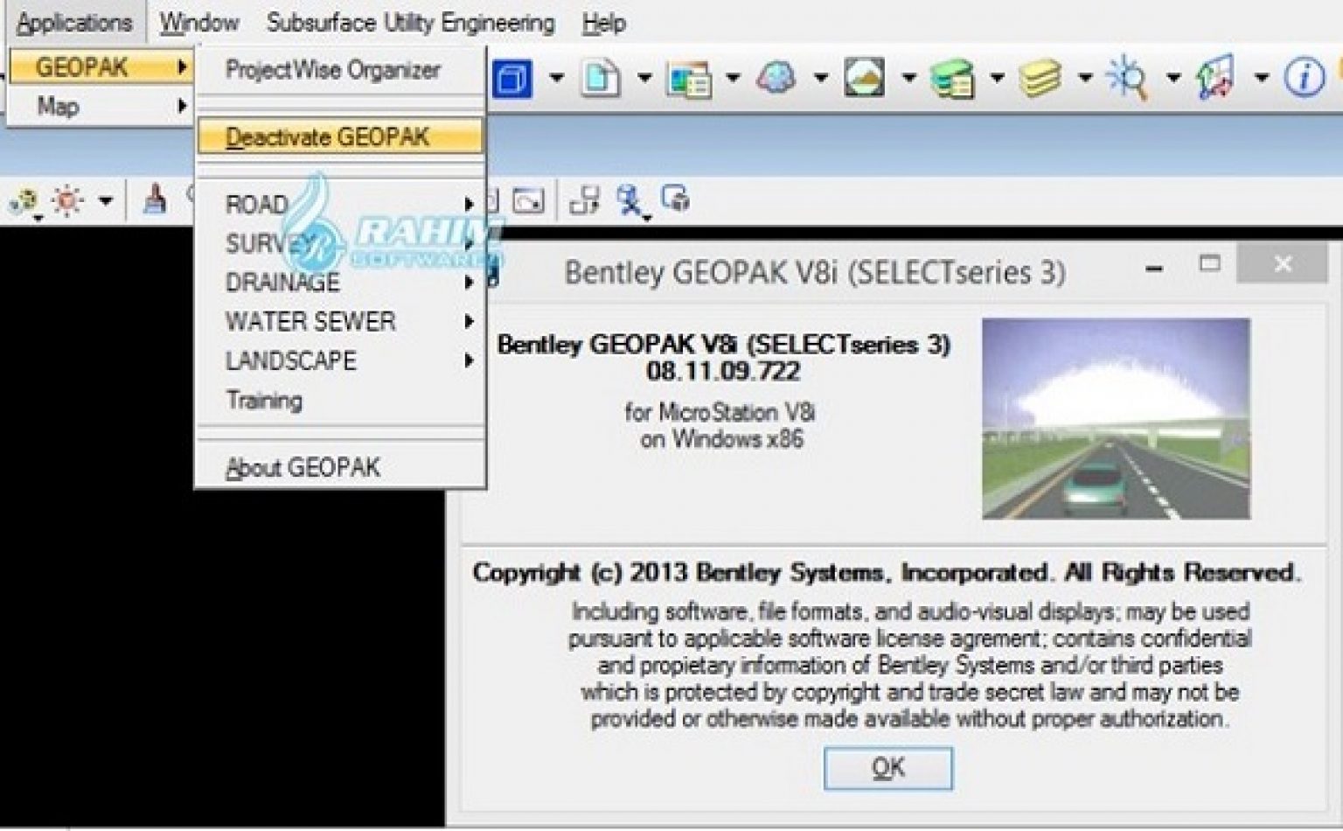Click the map with arrows toolbar icon
The height and width of the screenshot is (831, 1343).
(x=1216, y=78)
